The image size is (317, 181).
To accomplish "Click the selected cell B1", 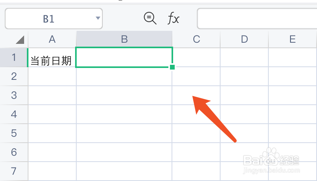I will tap(124, 58).
